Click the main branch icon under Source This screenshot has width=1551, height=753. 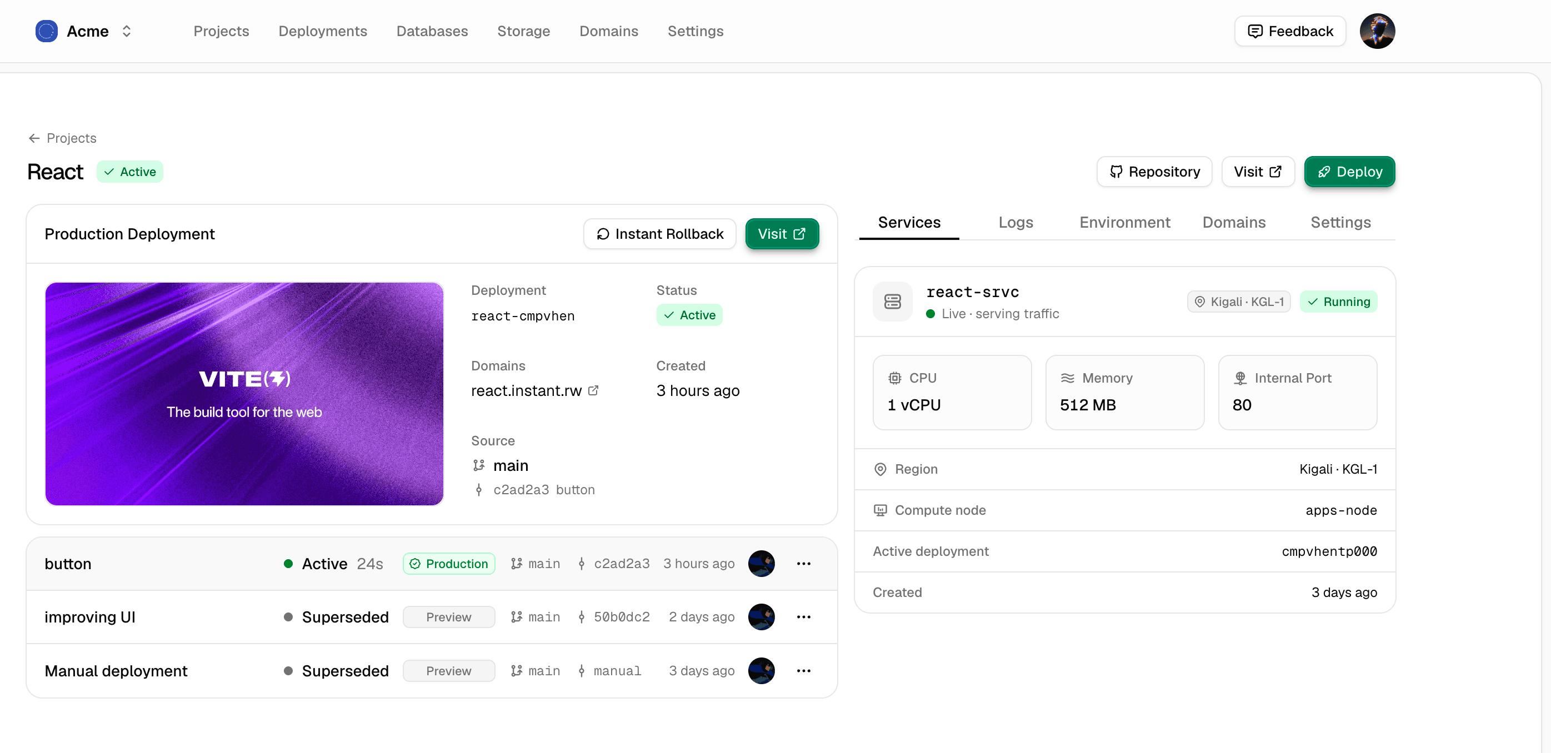pyautogui.click(x=479, y=466)
